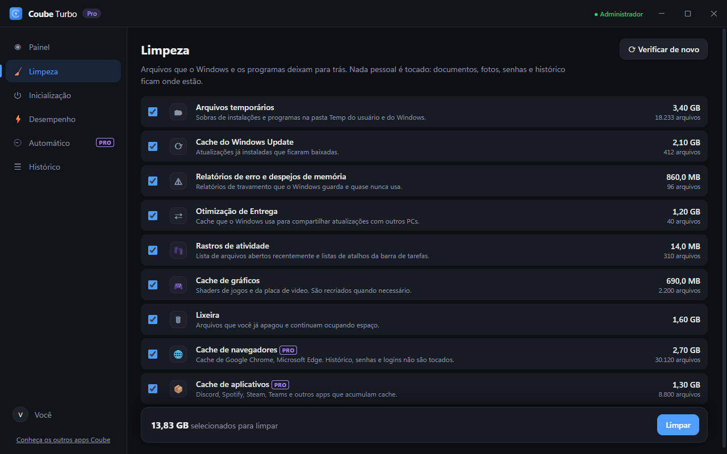Click the 13,83 GB selecionados para limpar total

(215, 425)
